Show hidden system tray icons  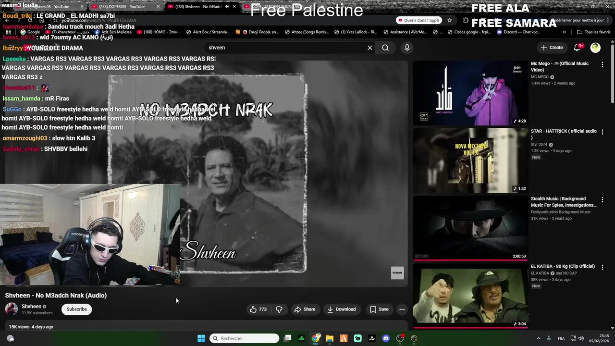click(x=539, y=338)
